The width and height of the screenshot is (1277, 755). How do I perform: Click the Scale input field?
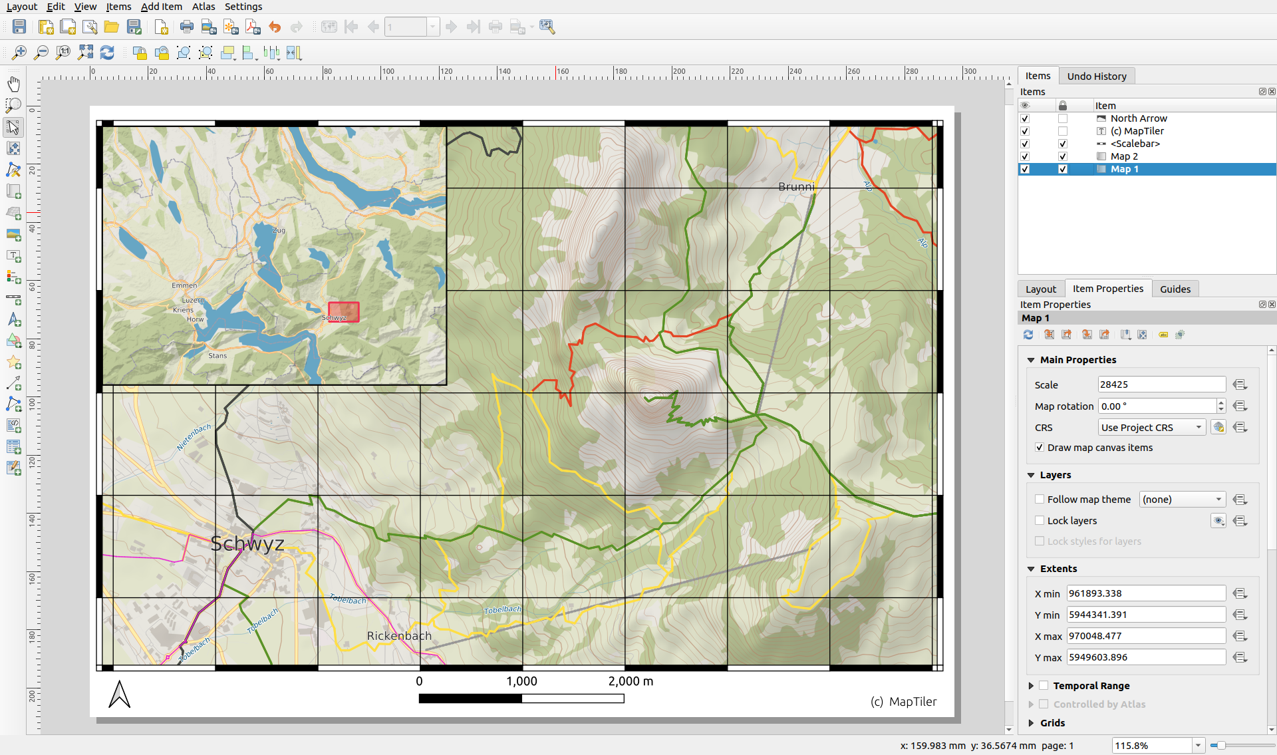pos(1161,384)
